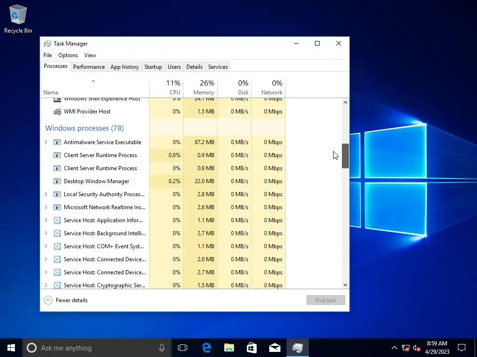
Task: Expand Local Security Authority Process row
Action: coord(46,194)
